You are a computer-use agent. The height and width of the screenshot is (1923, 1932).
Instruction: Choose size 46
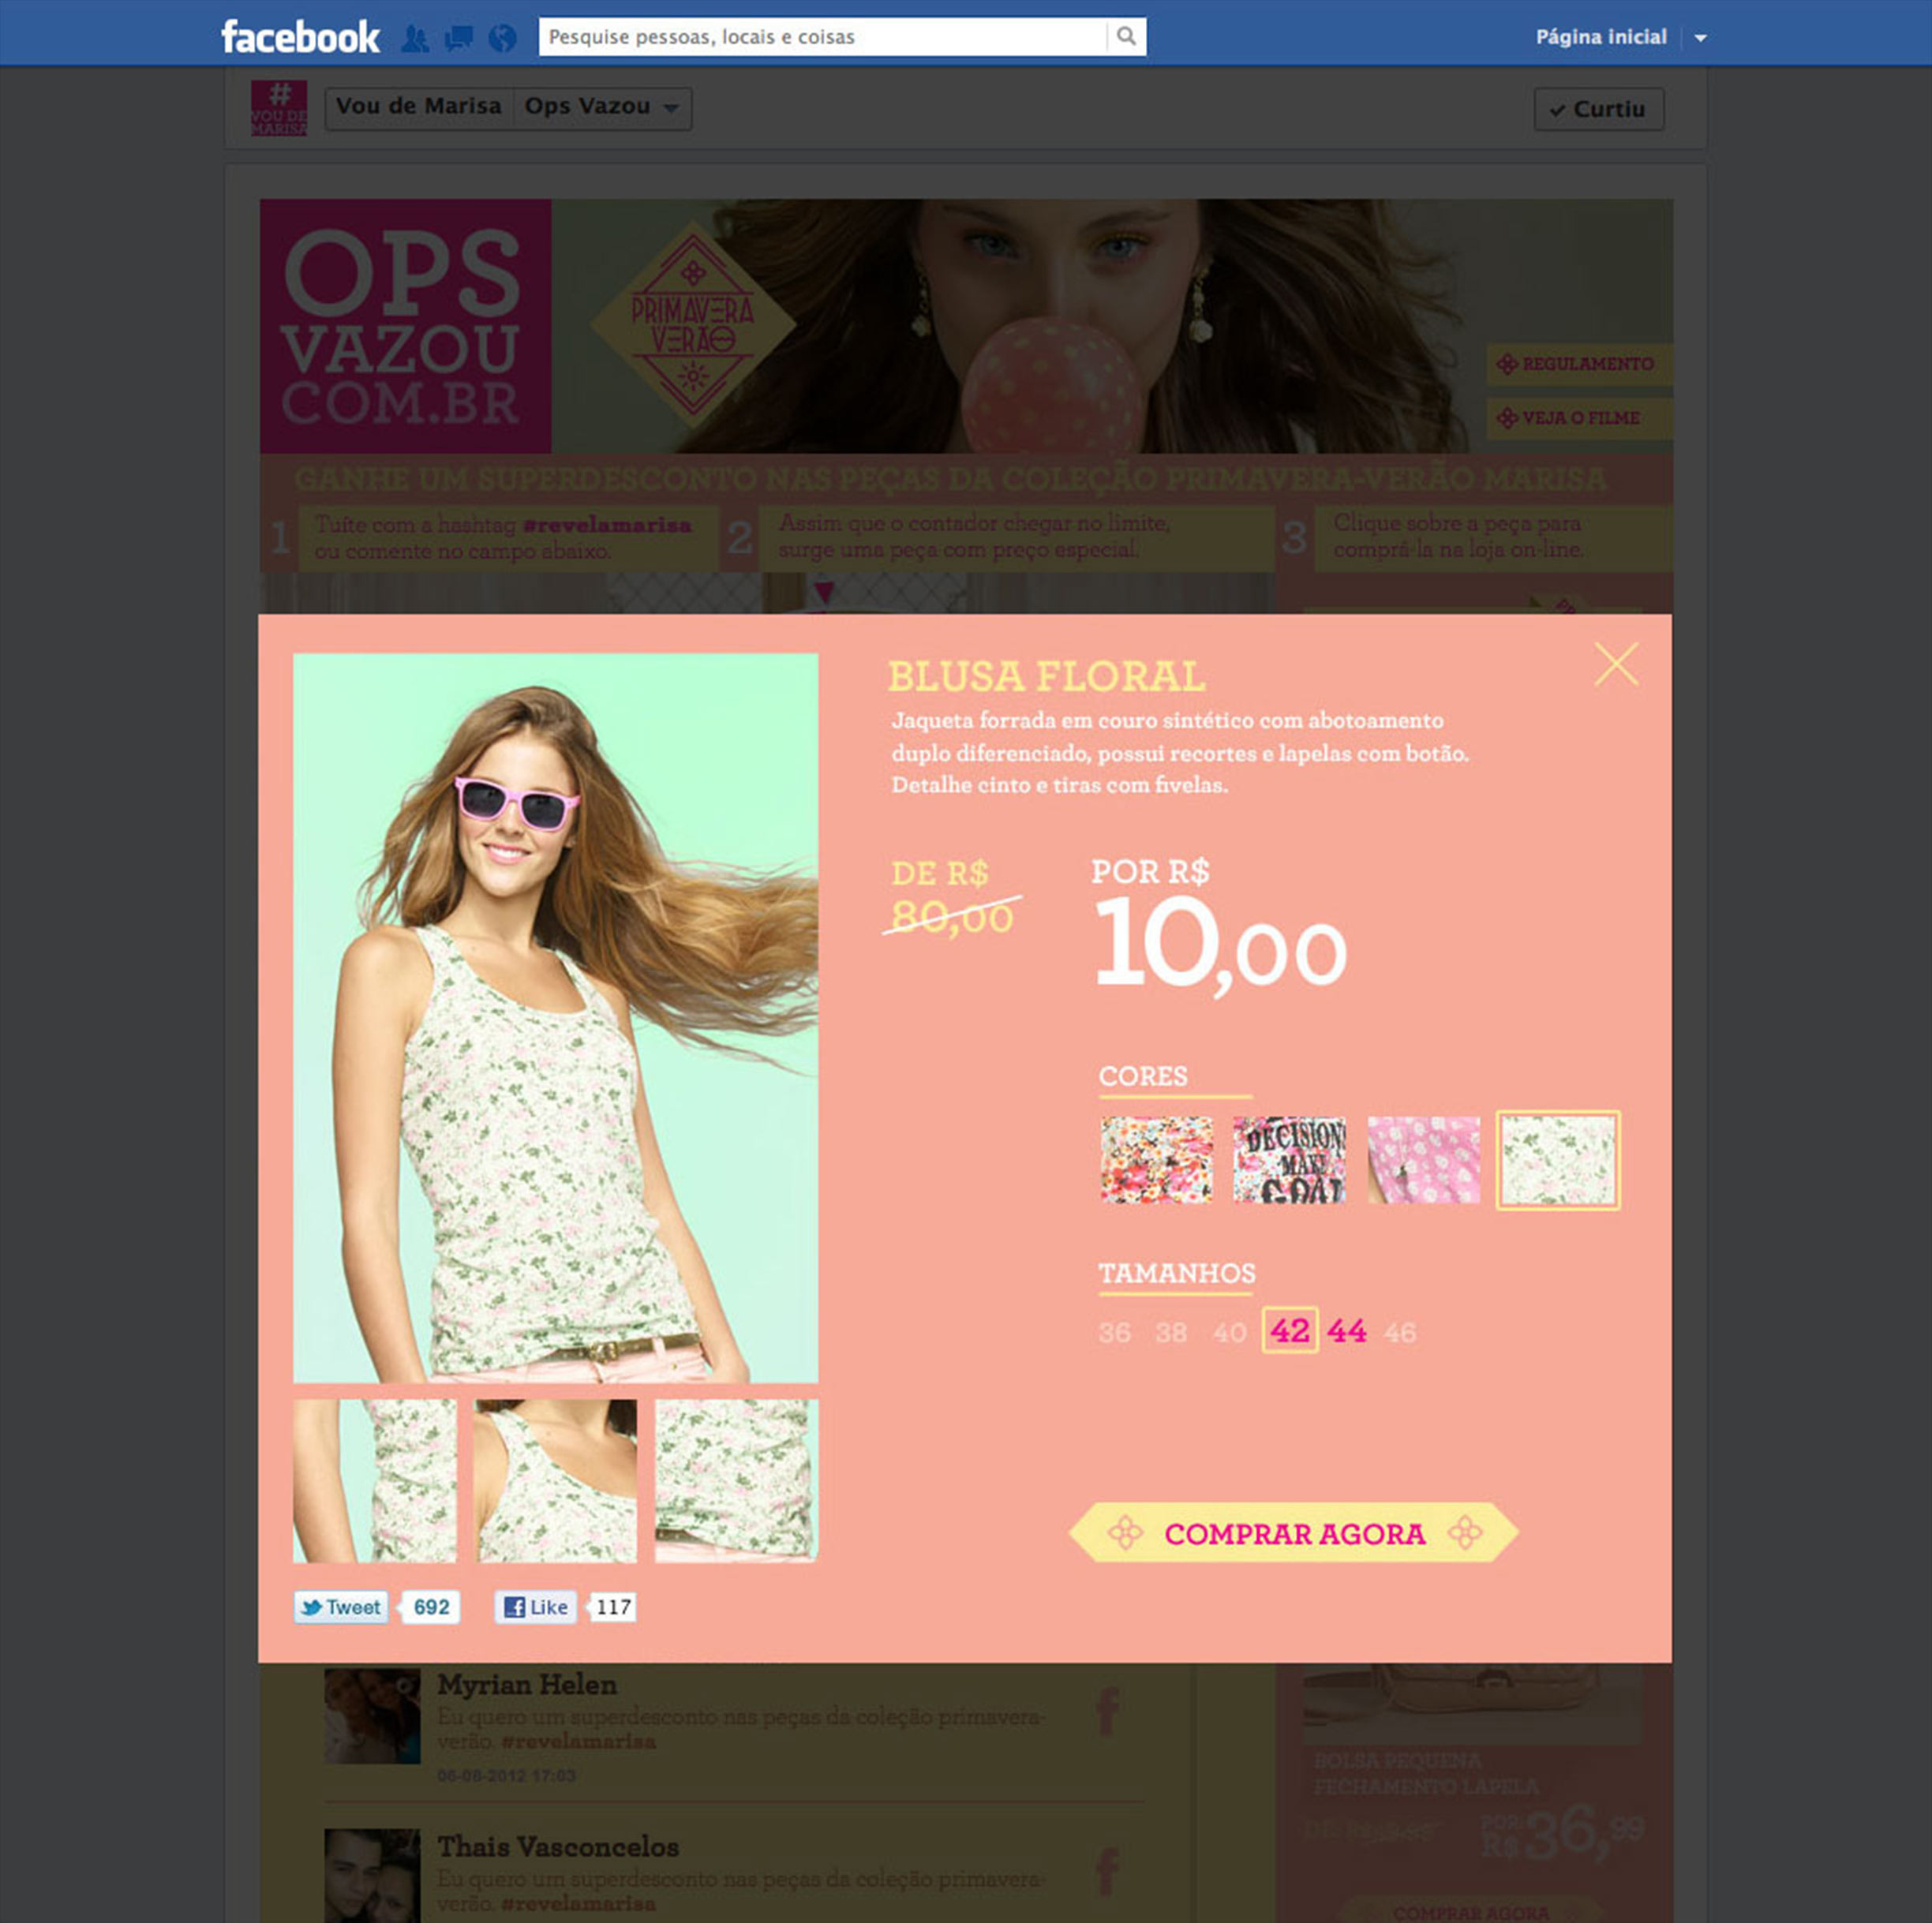(1400, 1332)
